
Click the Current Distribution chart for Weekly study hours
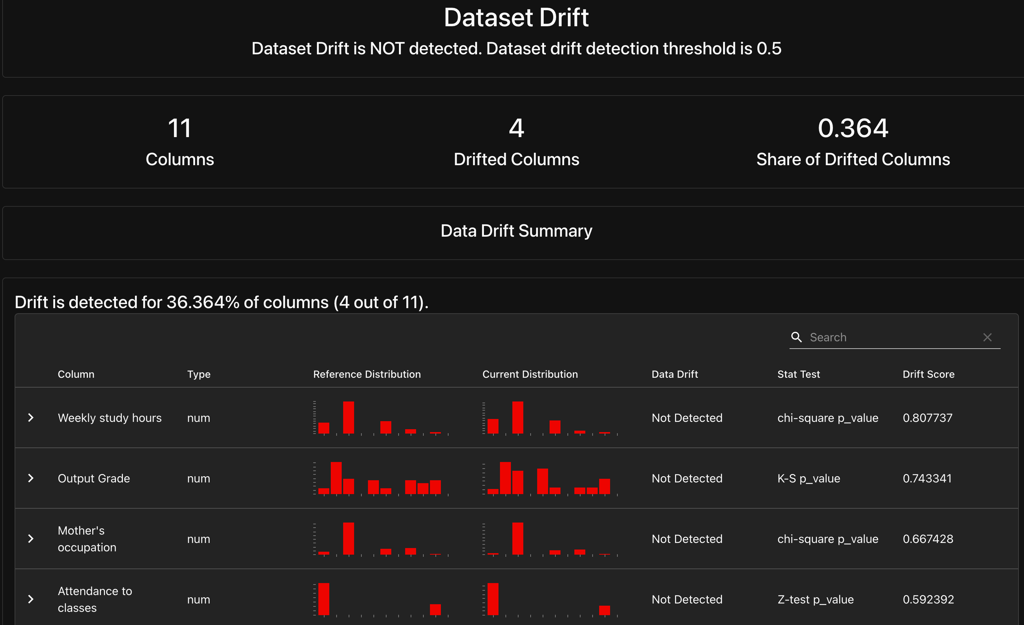pos(551,418)
